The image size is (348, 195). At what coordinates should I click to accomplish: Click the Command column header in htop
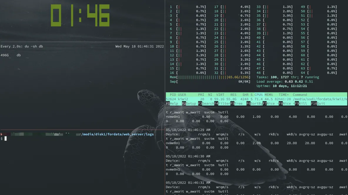pyautogui.click(x=300, y=95)
